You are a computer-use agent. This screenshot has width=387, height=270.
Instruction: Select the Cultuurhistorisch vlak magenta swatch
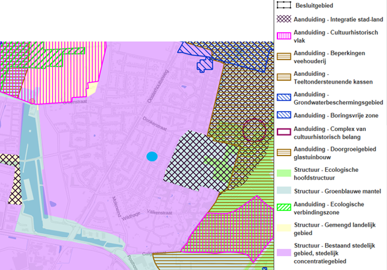(x=284, y=36)
